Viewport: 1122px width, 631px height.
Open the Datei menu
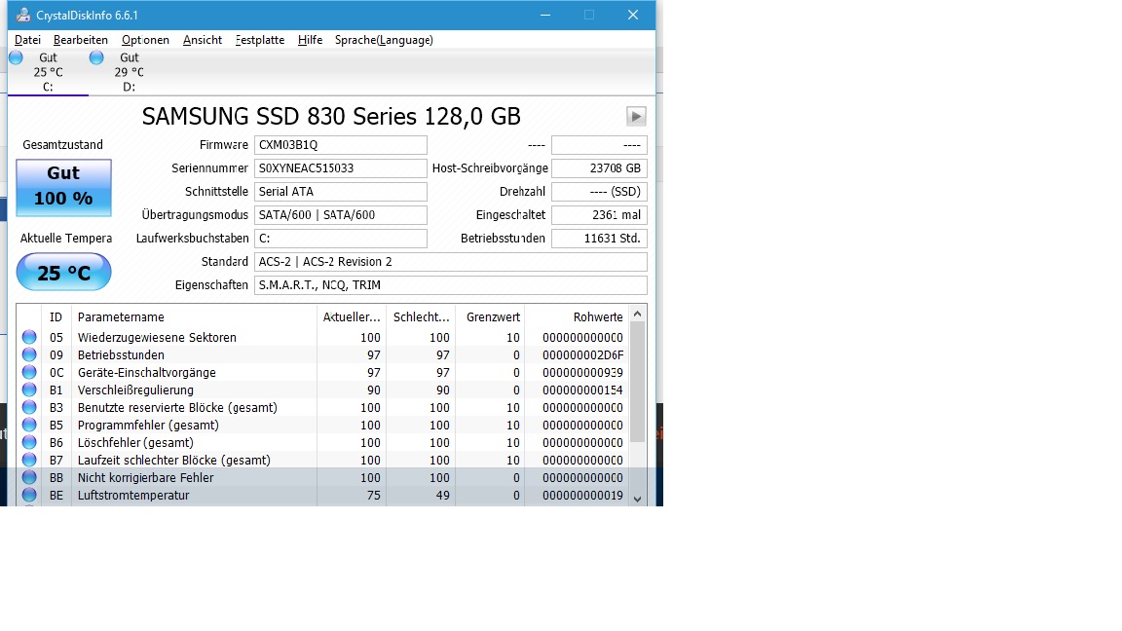27,40
